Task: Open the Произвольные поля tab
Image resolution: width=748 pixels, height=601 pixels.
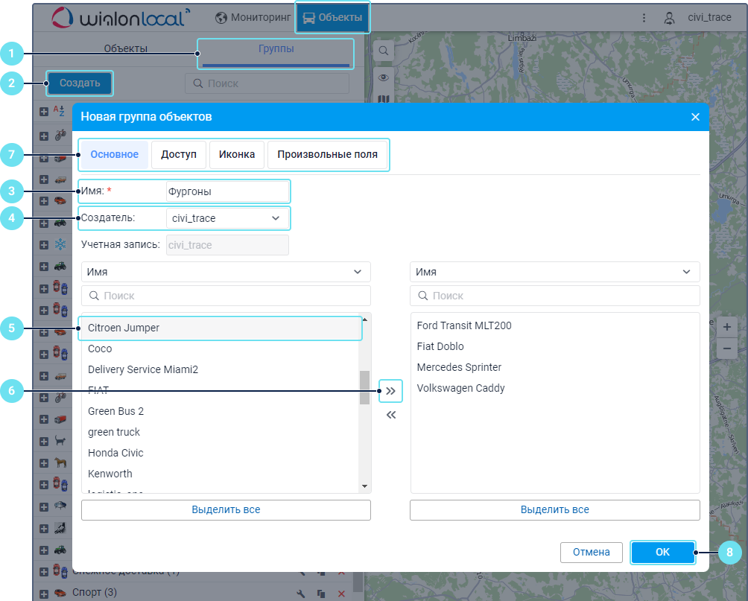Action: (x=327, y=154)
